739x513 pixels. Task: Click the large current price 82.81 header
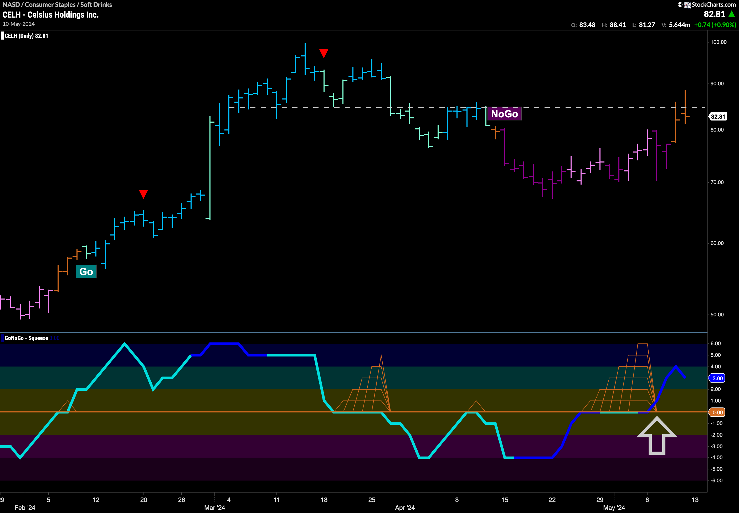714,14
